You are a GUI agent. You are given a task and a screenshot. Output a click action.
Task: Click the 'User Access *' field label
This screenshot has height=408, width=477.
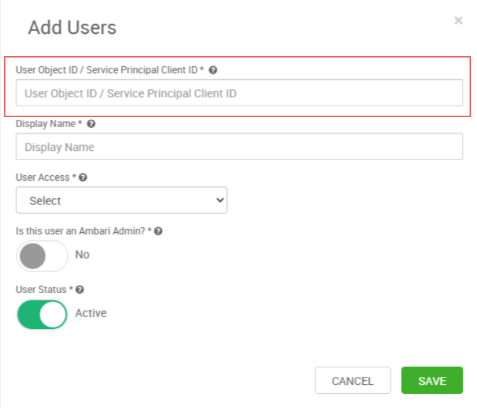pyautogui.click(x=45, y=177)
